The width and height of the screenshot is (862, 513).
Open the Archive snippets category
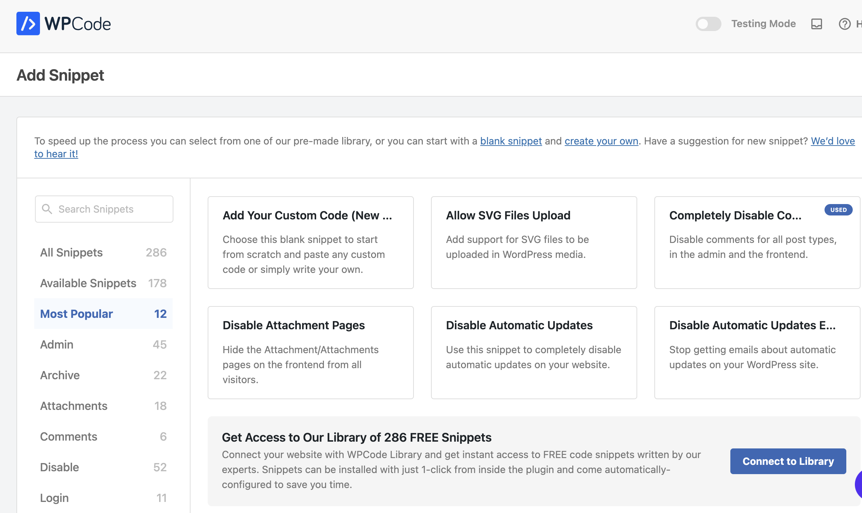[x=103, y=375]
